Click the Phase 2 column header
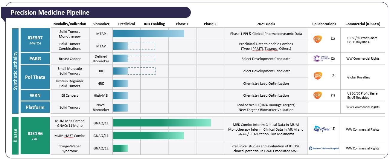 pyautogui.click(x=210, y=24)
